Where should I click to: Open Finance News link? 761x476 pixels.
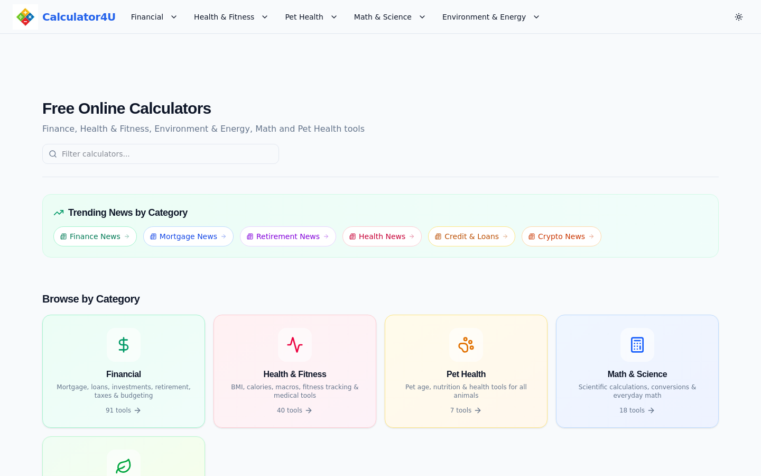tap(95, 236)
